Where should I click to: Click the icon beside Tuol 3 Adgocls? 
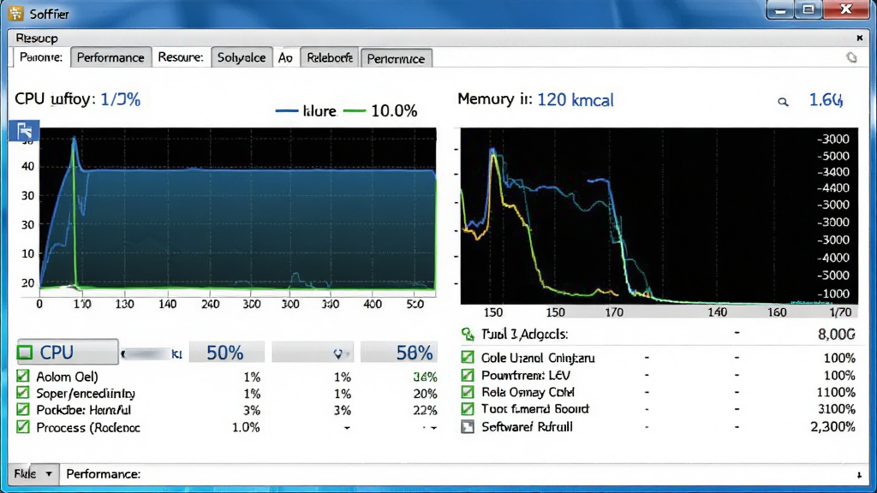pos(468,335)
